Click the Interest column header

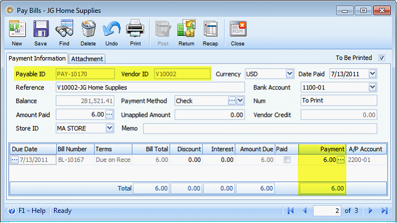[219, 149]
